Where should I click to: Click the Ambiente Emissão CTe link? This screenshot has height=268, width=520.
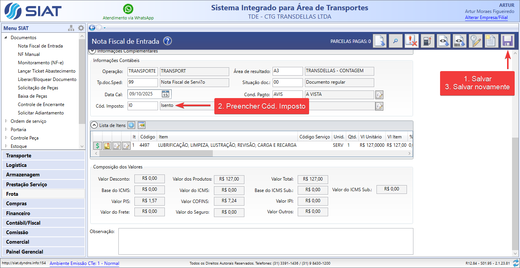pos(84,263)
